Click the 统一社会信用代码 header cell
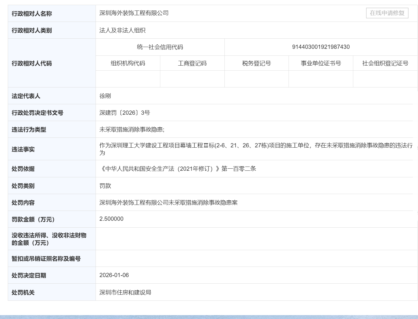Viewport: 418px width, 319px height. (x=160, y=47)
